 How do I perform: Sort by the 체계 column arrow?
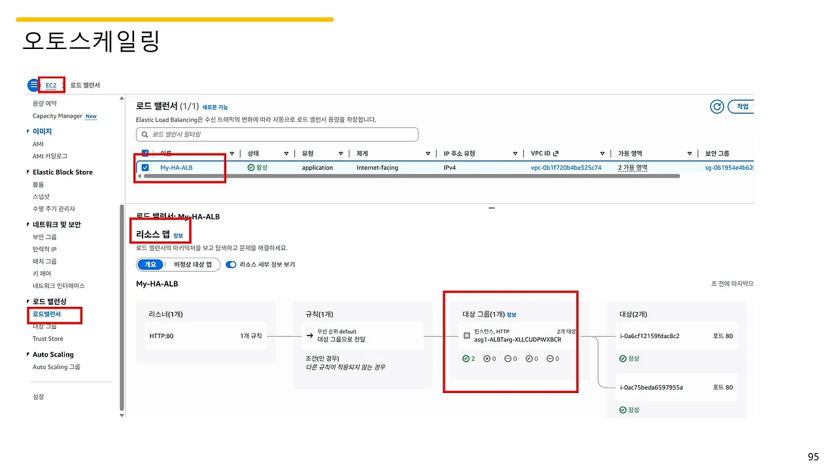coord(428,153)
